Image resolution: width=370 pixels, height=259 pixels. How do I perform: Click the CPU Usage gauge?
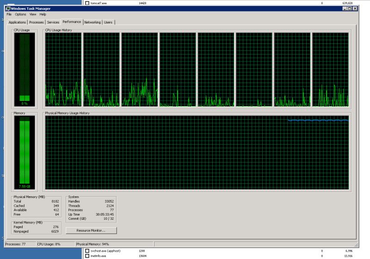(x=25, y=69)
